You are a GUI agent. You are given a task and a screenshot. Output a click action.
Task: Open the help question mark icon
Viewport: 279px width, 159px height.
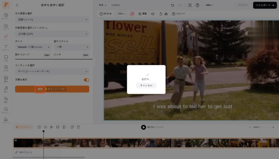198,5
